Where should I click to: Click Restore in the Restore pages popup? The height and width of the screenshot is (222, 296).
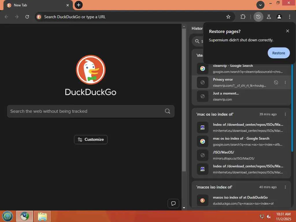pos(278,53)
